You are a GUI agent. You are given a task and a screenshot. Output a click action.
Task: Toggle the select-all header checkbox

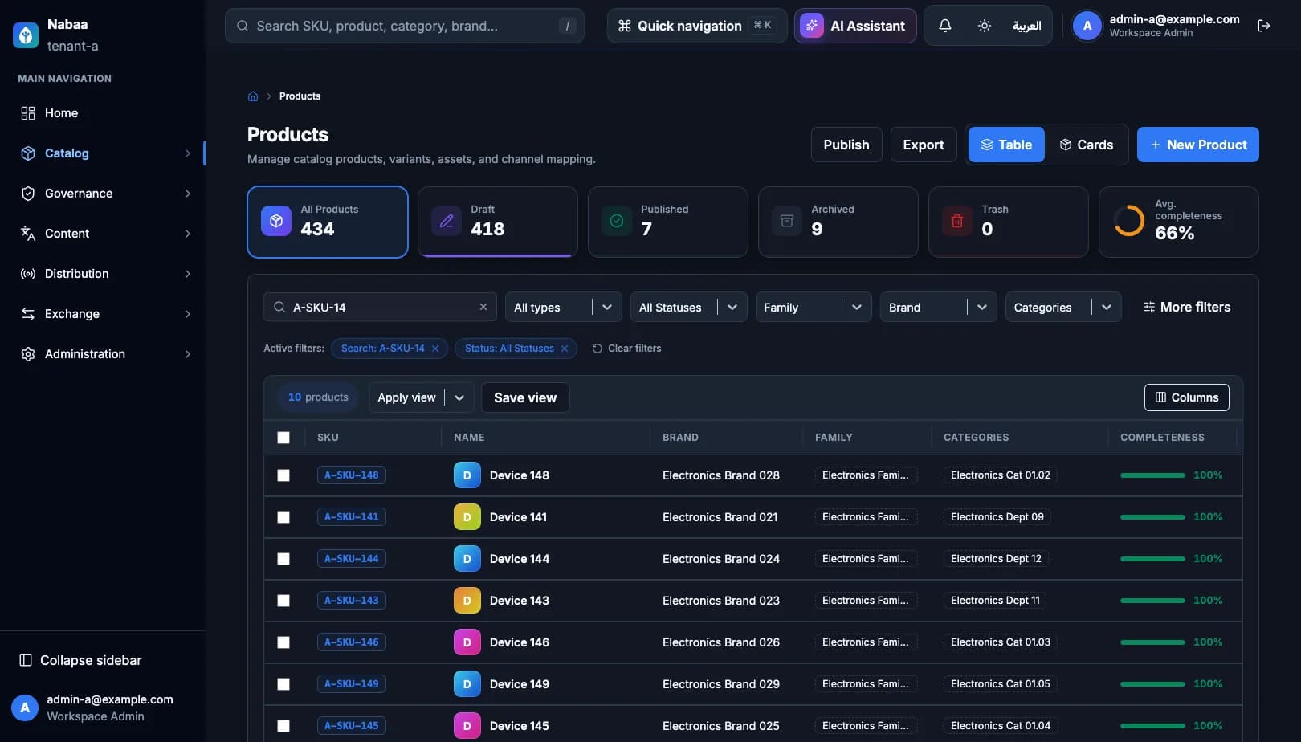coord(283,438)
